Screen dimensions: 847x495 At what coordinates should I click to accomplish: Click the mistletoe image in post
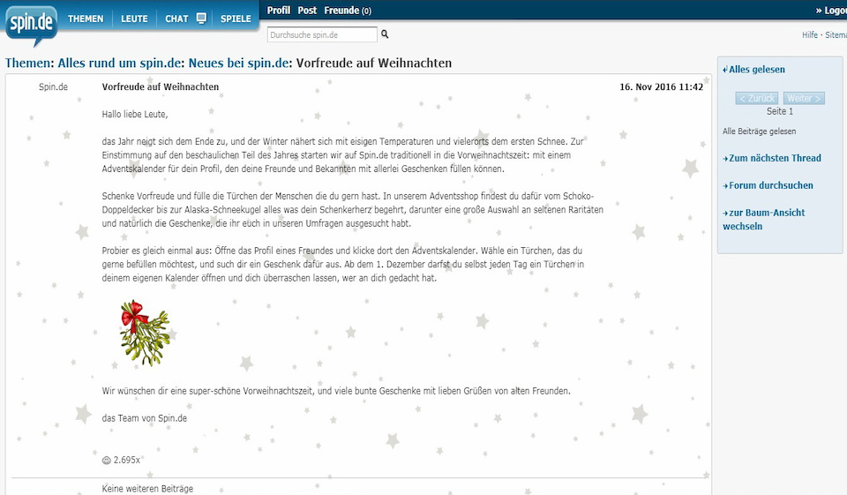tap(145, 333)
